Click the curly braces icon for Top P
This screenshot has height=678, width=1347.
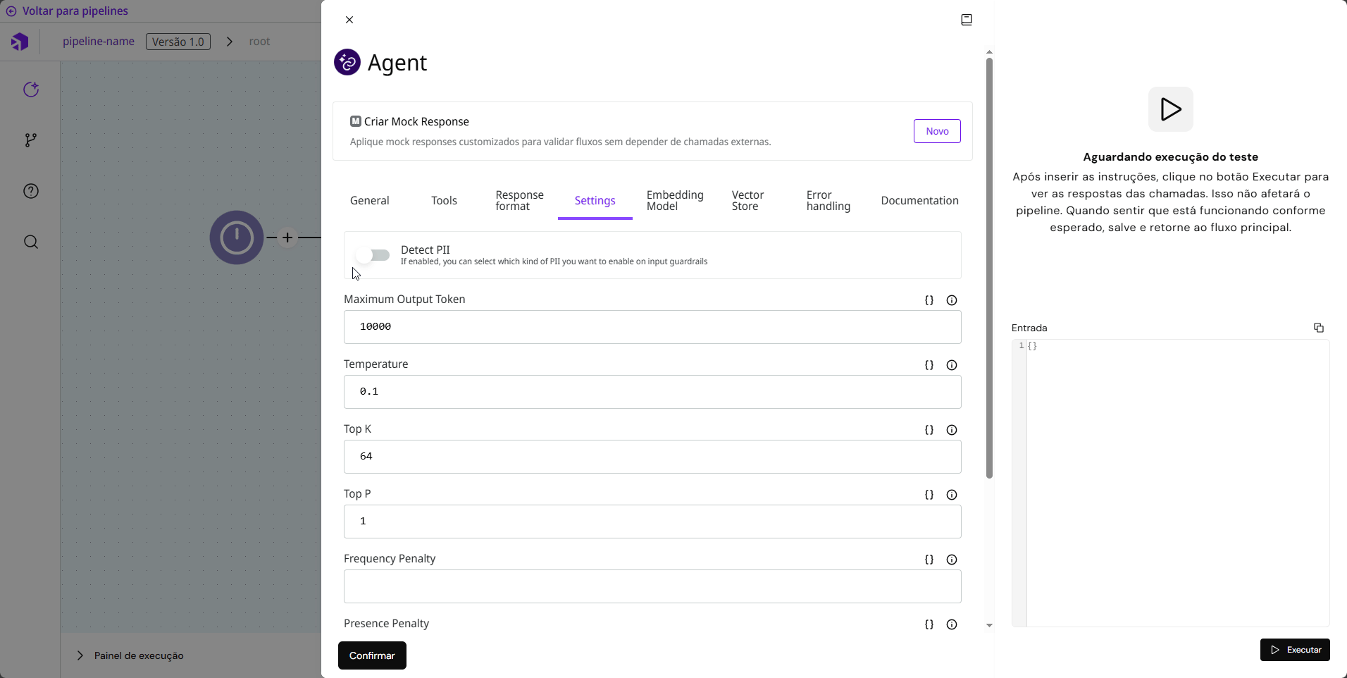pyautogui.click(x=929, y=495)
